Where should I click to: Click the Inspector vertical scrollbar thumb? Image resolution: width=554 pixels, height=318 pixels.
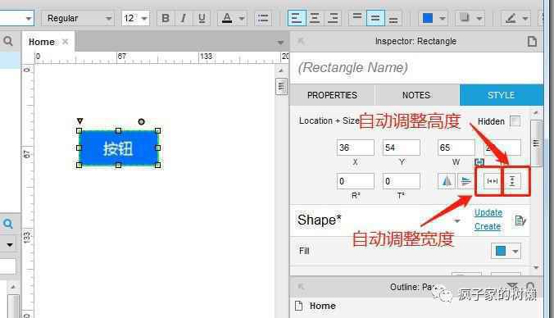(536, 143)
